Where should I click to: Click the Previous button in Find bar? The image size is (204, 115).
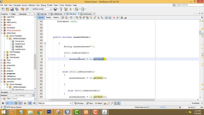tap(79, 103)
